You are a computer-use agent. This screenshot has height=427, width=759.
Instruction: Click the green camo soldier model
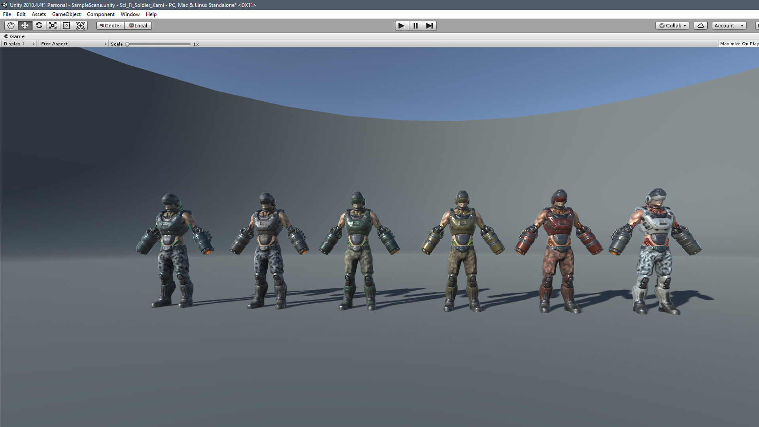coord(359,251)
